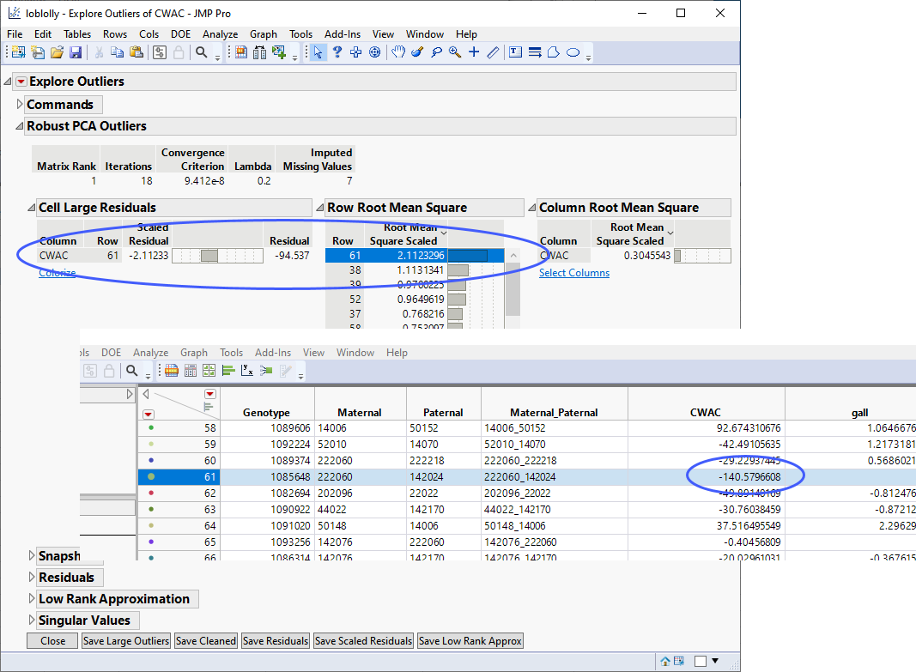
Task: Select the Help question mark tool
Action: pyautogui.click(x=337, y=52)
